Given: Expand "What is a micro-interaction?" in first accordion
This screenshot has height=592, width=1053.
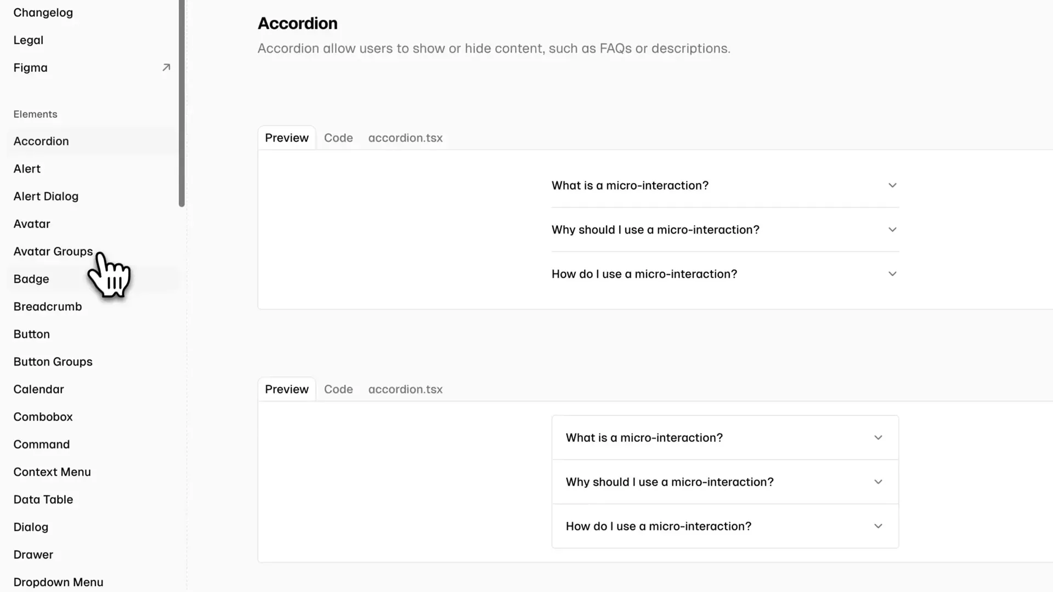Looking at the screenshot, I should click(630, 185).
